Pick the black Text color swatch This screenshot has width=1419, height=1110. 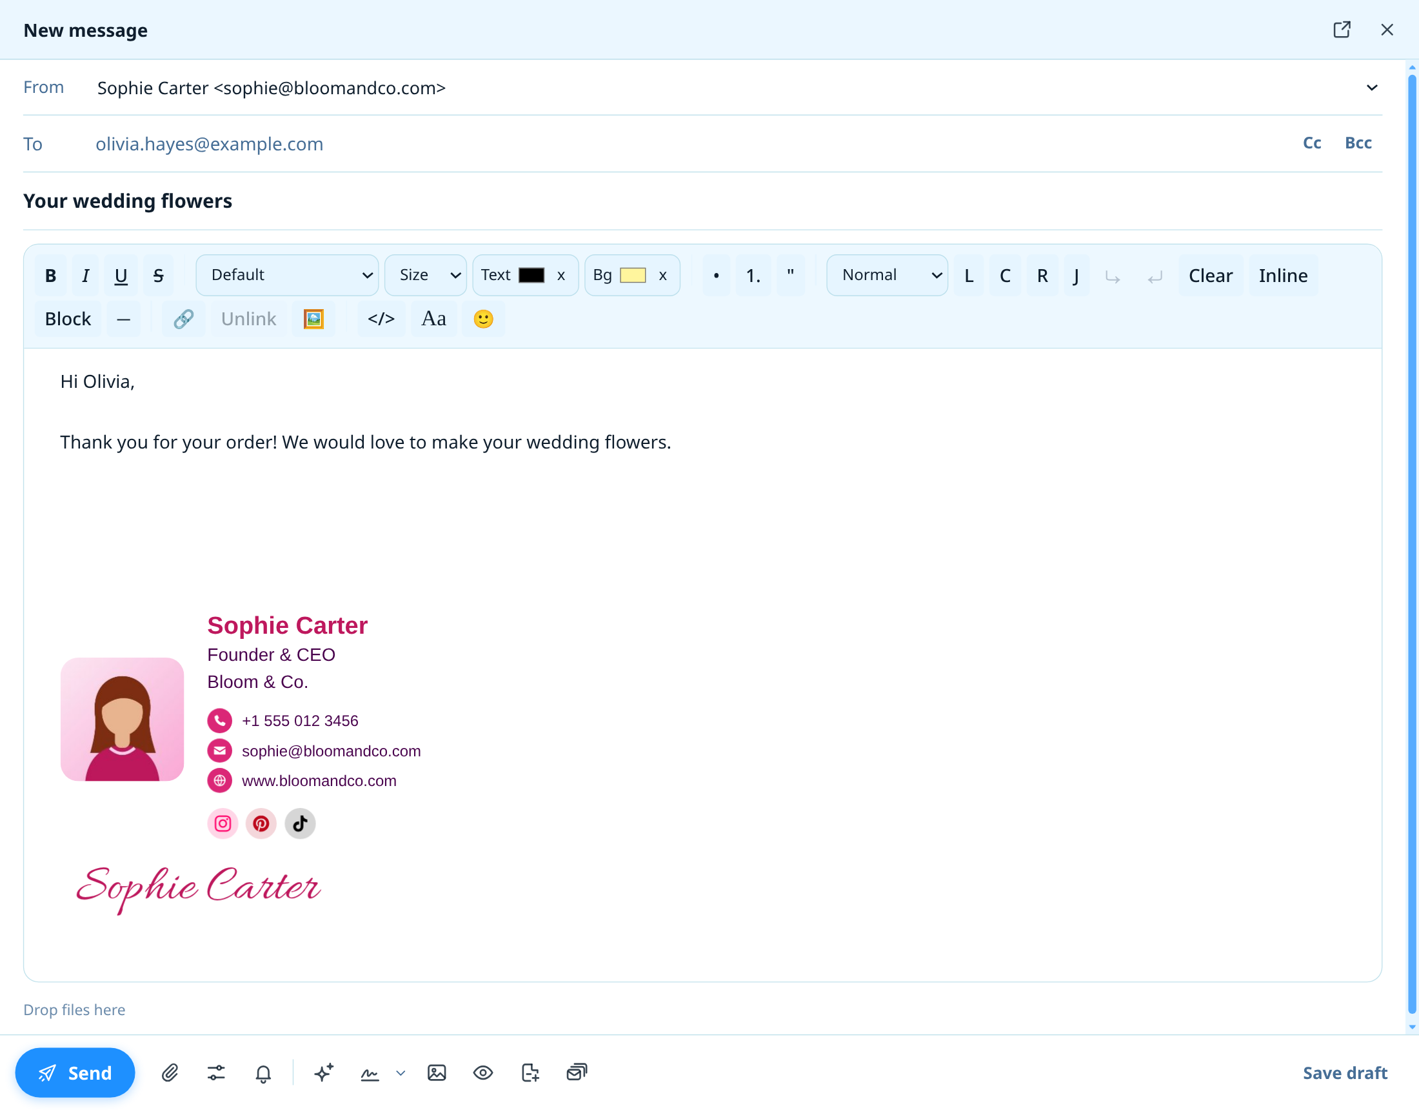[531, 275]
